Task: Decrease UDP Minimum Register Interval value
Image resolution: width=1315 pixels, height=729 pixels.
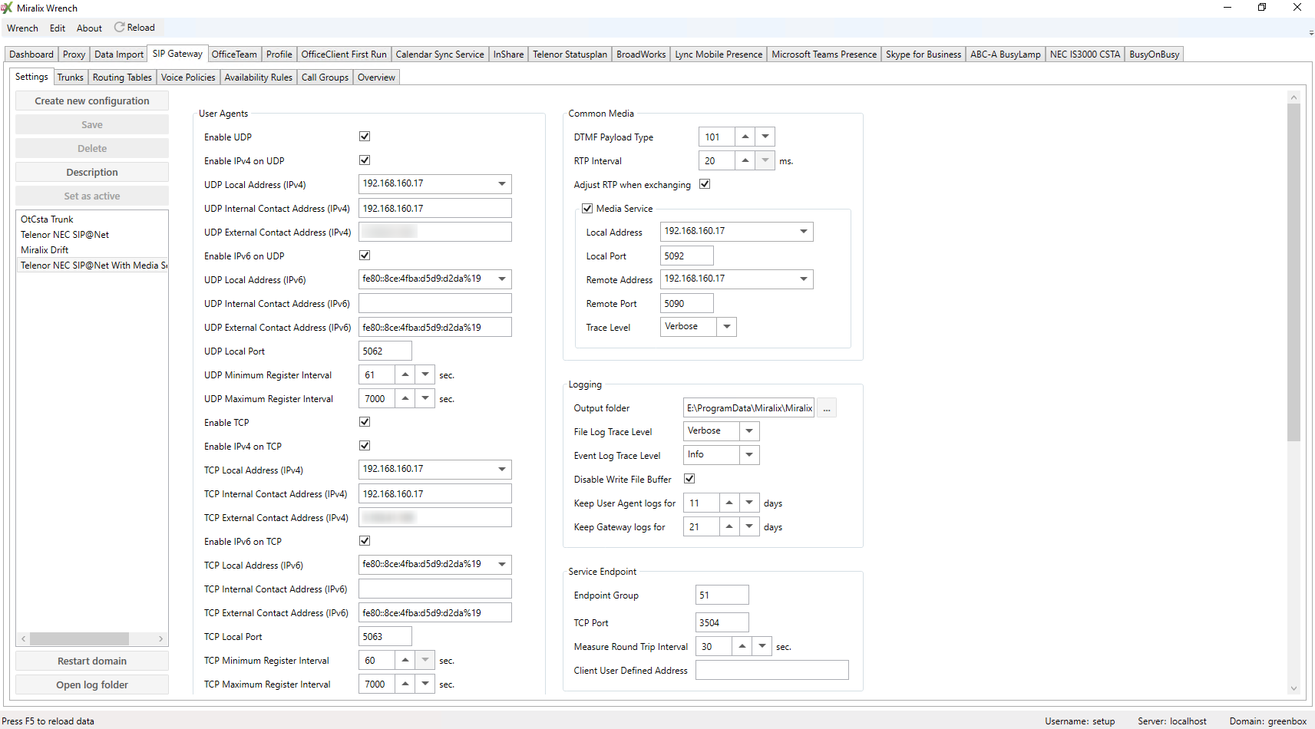Action: tap(425, 375)
